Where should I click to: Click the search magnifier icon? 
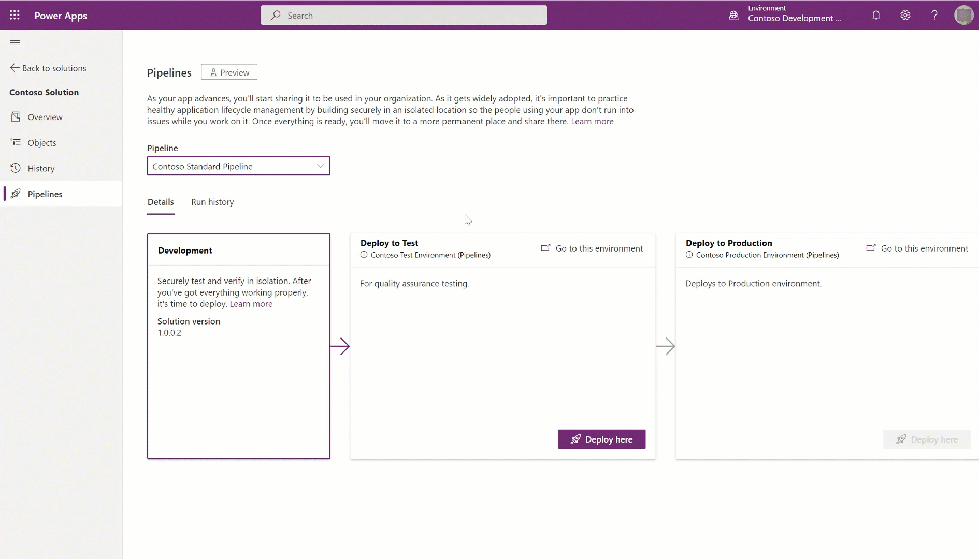point(275,15)
